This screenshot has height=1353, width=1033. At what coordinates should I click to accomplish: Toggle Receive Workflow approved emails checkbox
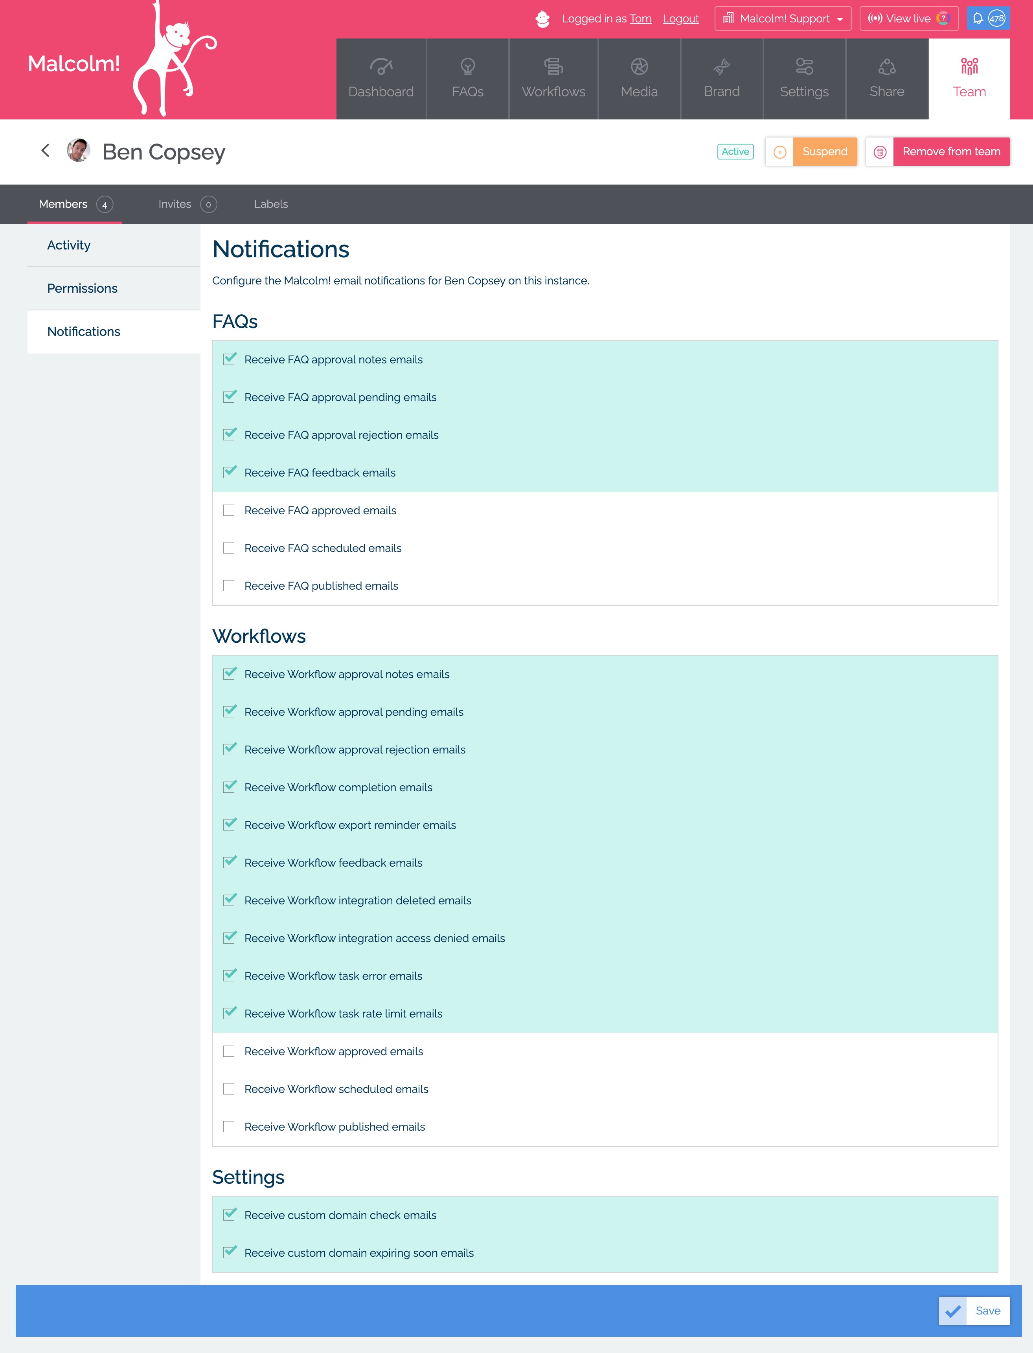(x=230, y=1050)
